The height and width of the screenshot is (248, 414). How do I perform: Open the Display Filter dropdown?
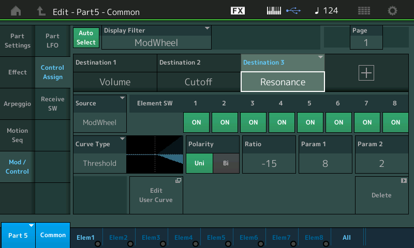[x=157, y=38]
